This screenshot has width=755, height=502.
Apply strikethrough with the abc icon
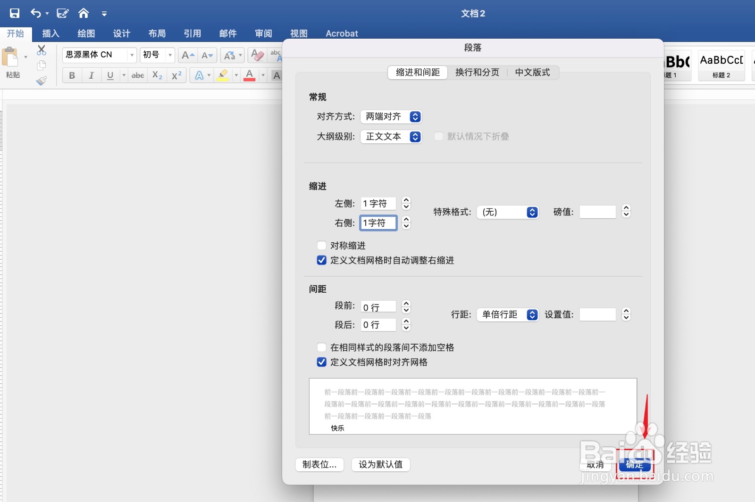click(138, 75)
